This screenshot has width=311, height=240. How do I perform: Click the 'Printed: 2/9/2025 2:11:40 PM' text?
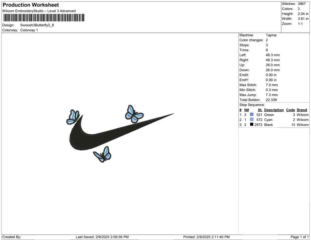206,237
